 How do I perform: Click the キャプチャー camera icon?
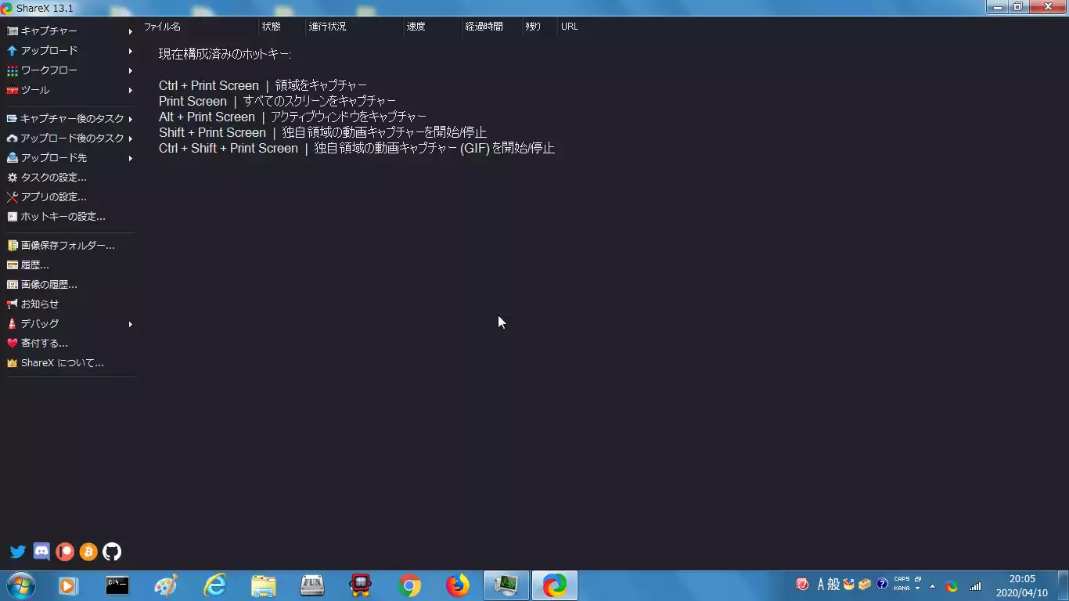click(x=13, y=31)
